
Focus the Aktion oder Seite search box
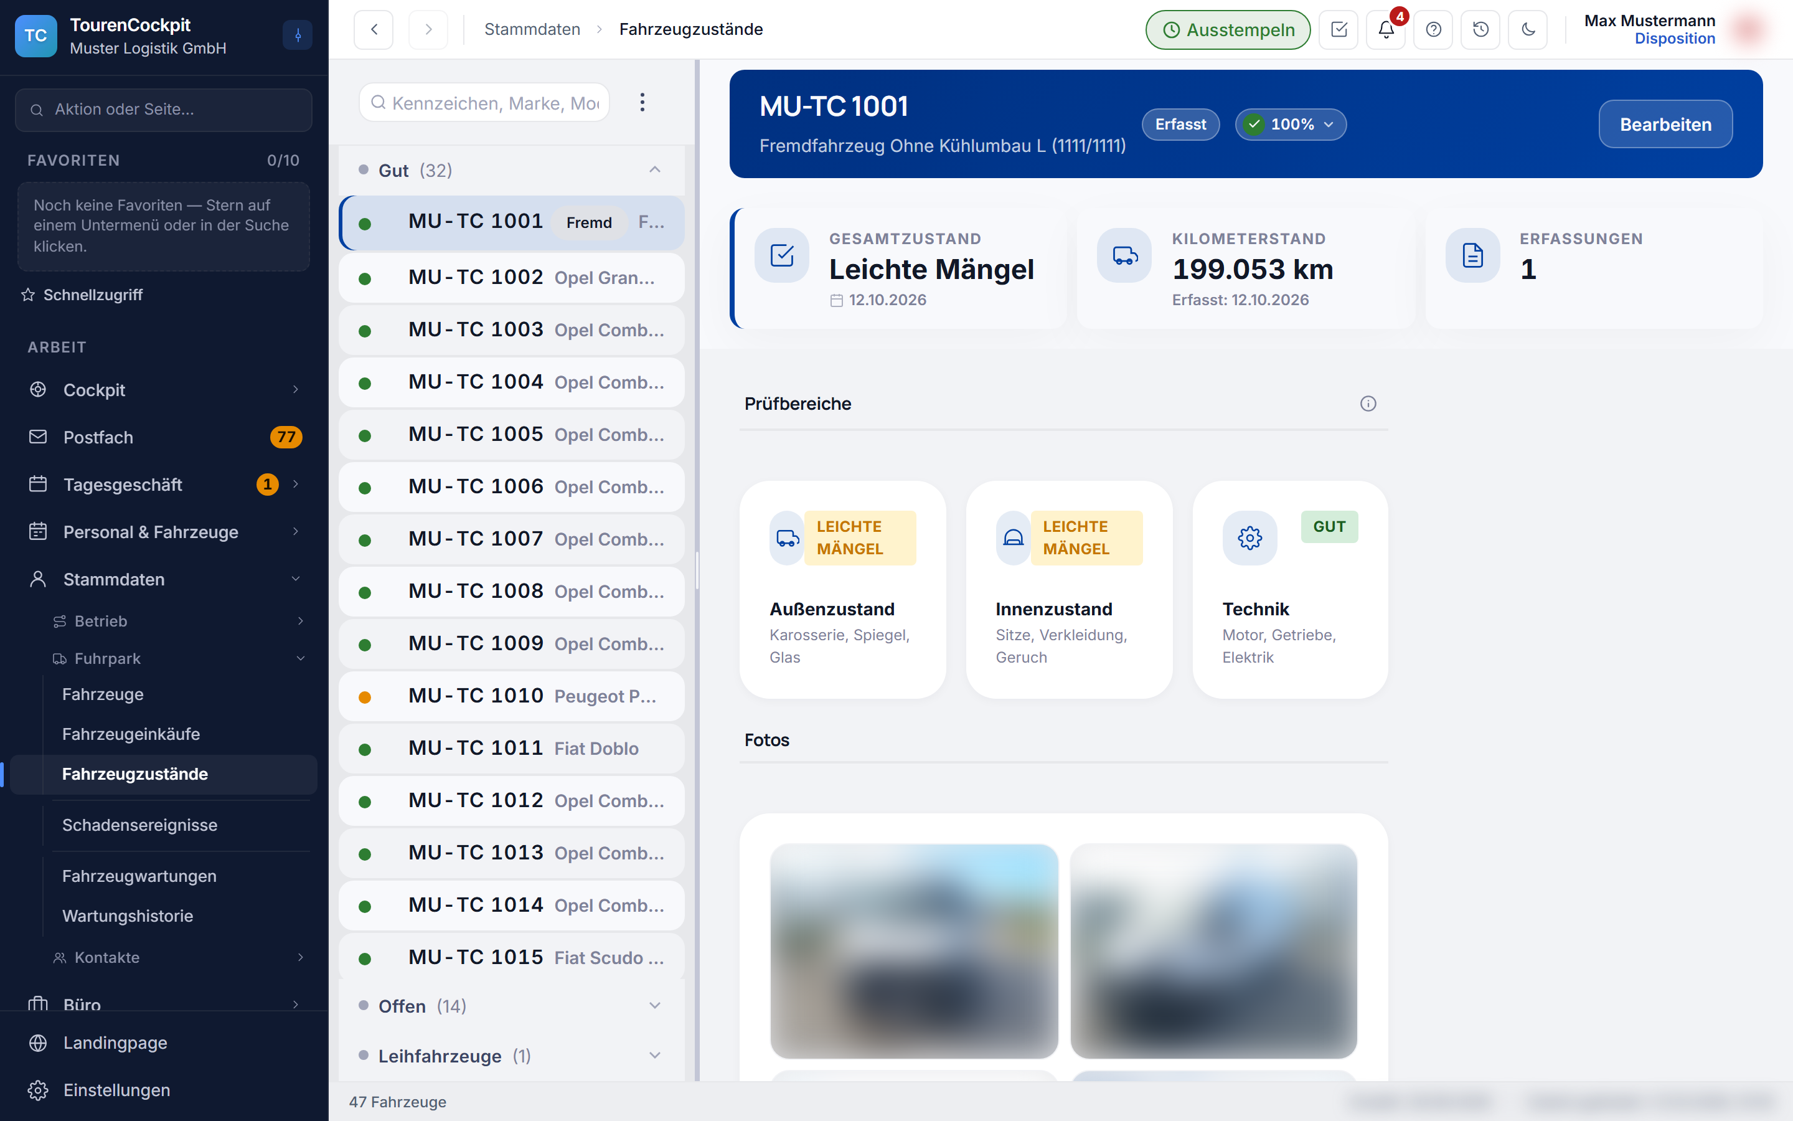pyautogui.click(x=163, y=109)
